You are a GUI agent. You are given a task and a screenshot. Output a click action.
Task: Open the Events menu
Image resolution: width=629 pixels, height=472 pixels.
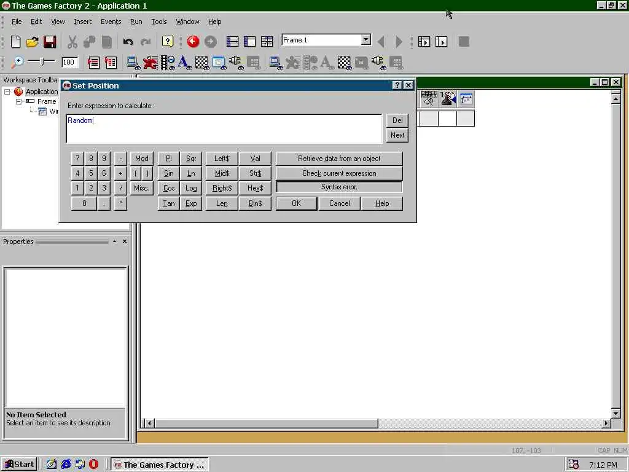click(111, 22)
